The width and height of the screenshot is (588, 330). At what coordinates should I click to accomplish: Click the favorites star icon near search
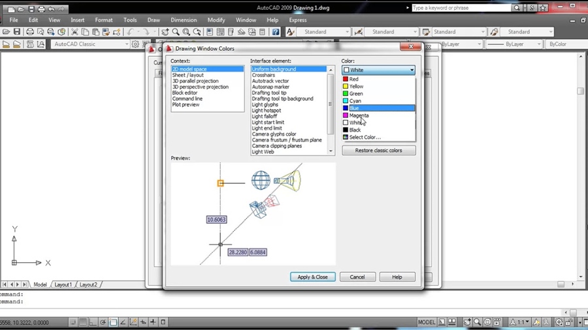(544, 8)
